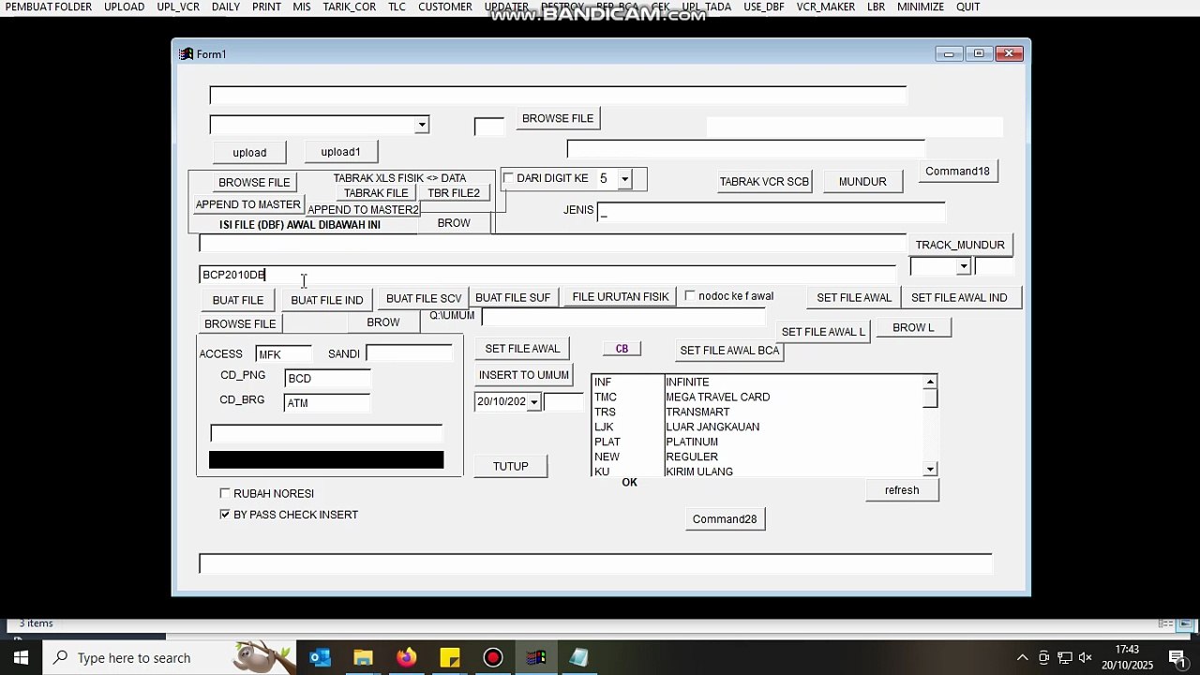Click the Windows Start button
The height and width of the screenshot is (675, 1200).
point(21,658)
